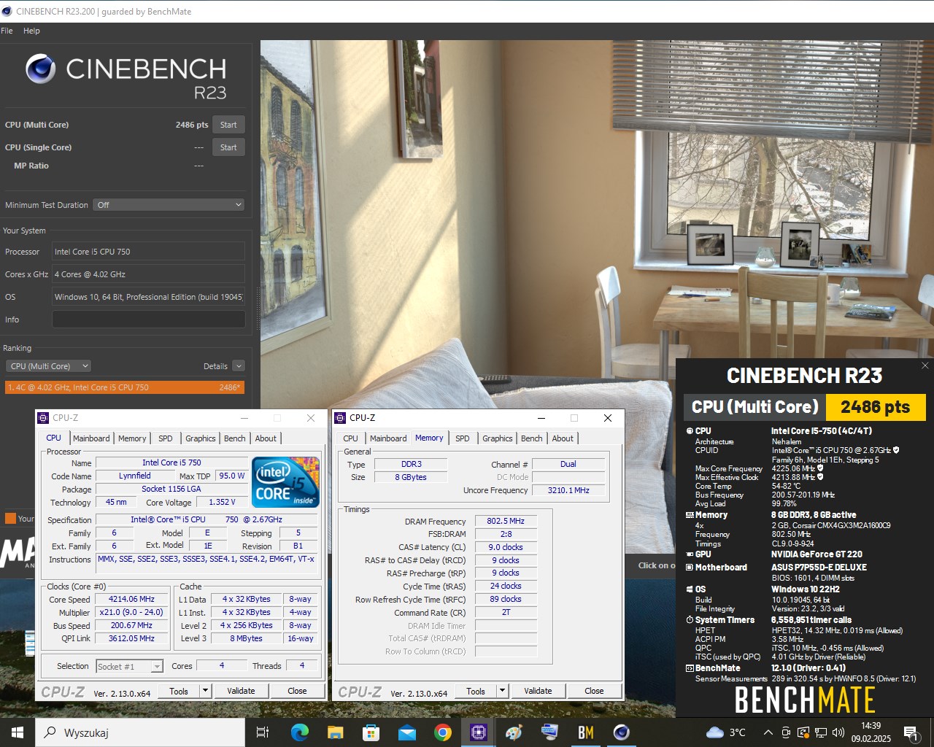
Task: Open Paint from the taskbar
Action: coord(514,732)
